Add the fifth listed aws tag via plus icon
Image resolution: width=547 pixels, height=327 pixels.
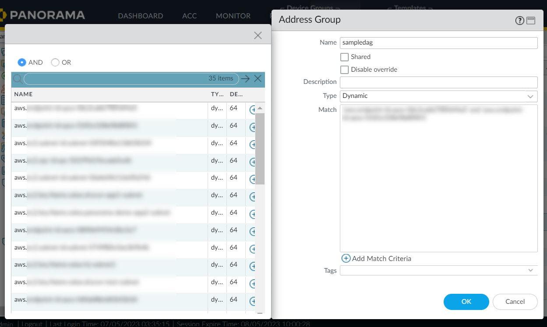click(253, 180)
